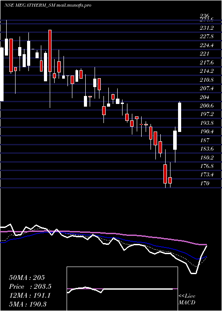Click the 180.2 price axis label
This screenshot has width=222, height=311.
pos(206,157)
